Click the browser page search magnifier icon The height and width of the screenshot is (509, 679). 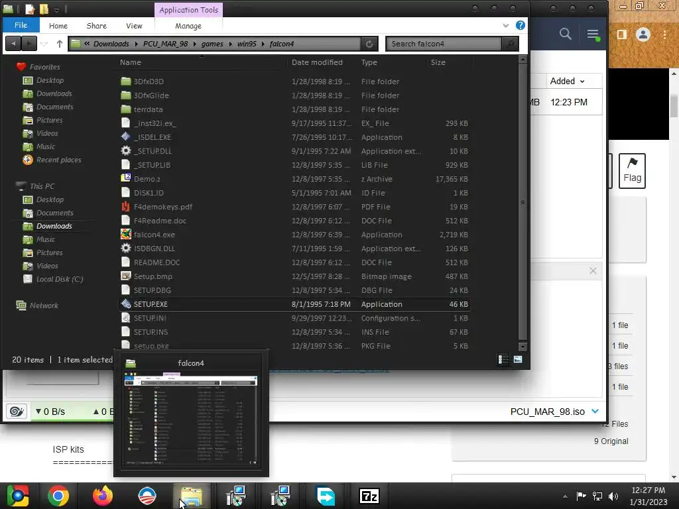pos(565,34)
